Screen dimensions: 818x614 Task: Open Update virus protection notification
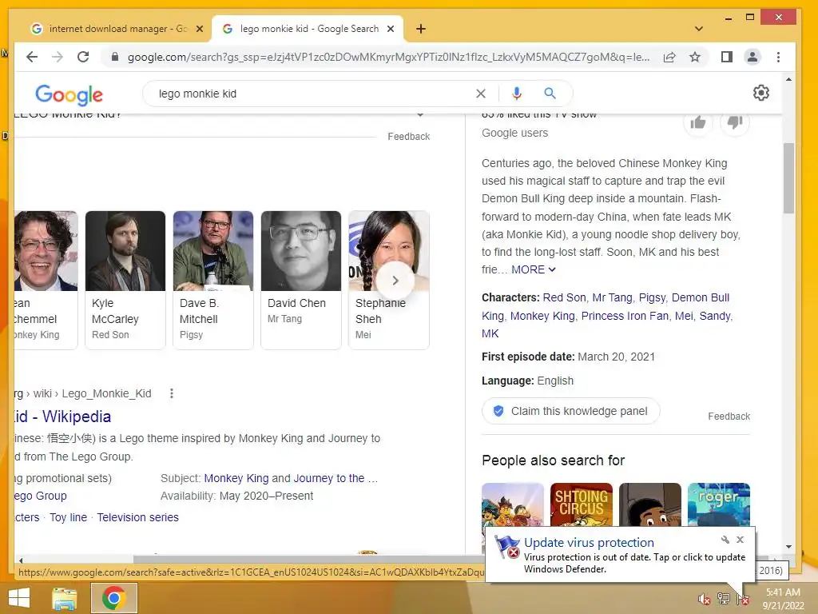[x=620, y=555]
